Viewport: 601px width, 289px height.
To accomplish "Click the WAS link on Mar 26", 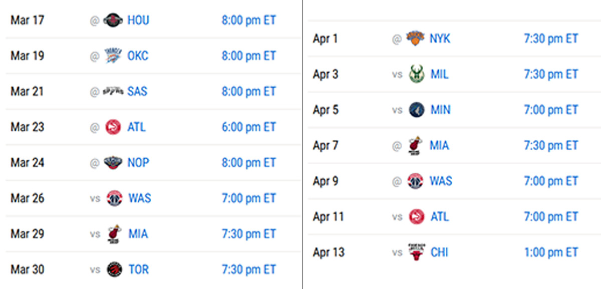I will coord(139,198).
